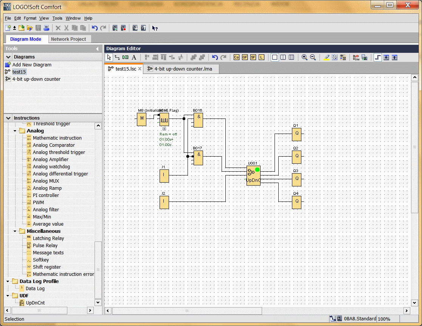Collapse the UDF folder

8,296
